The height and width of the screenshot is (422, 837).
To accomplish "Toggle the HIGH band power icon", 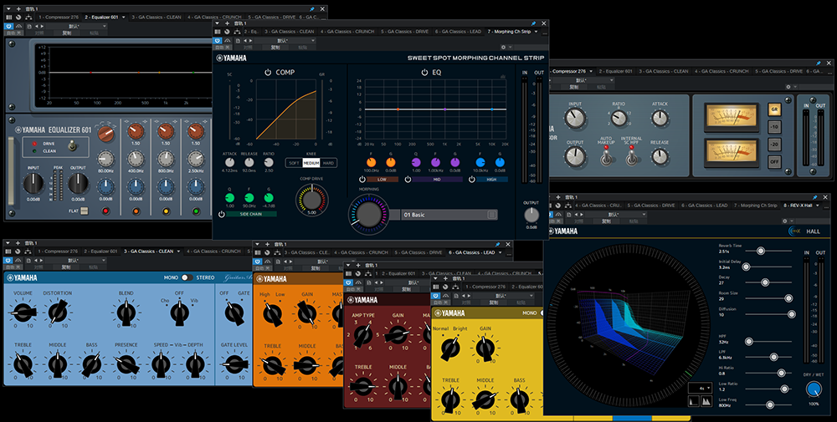I will [472, 180].
